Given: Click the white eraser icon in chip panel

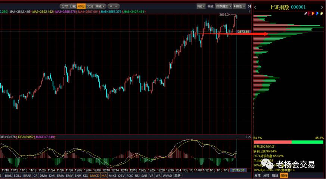Looking at the screenshot, I should click(x=305, y=13).
